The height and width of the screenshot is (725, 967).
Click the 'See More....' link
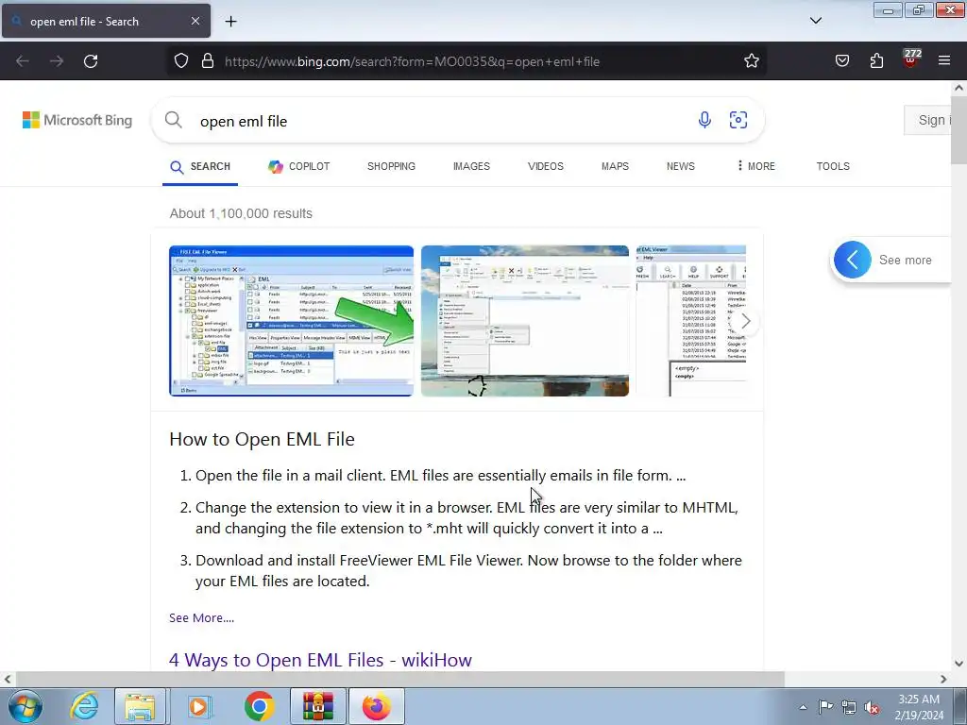[202, 617]
